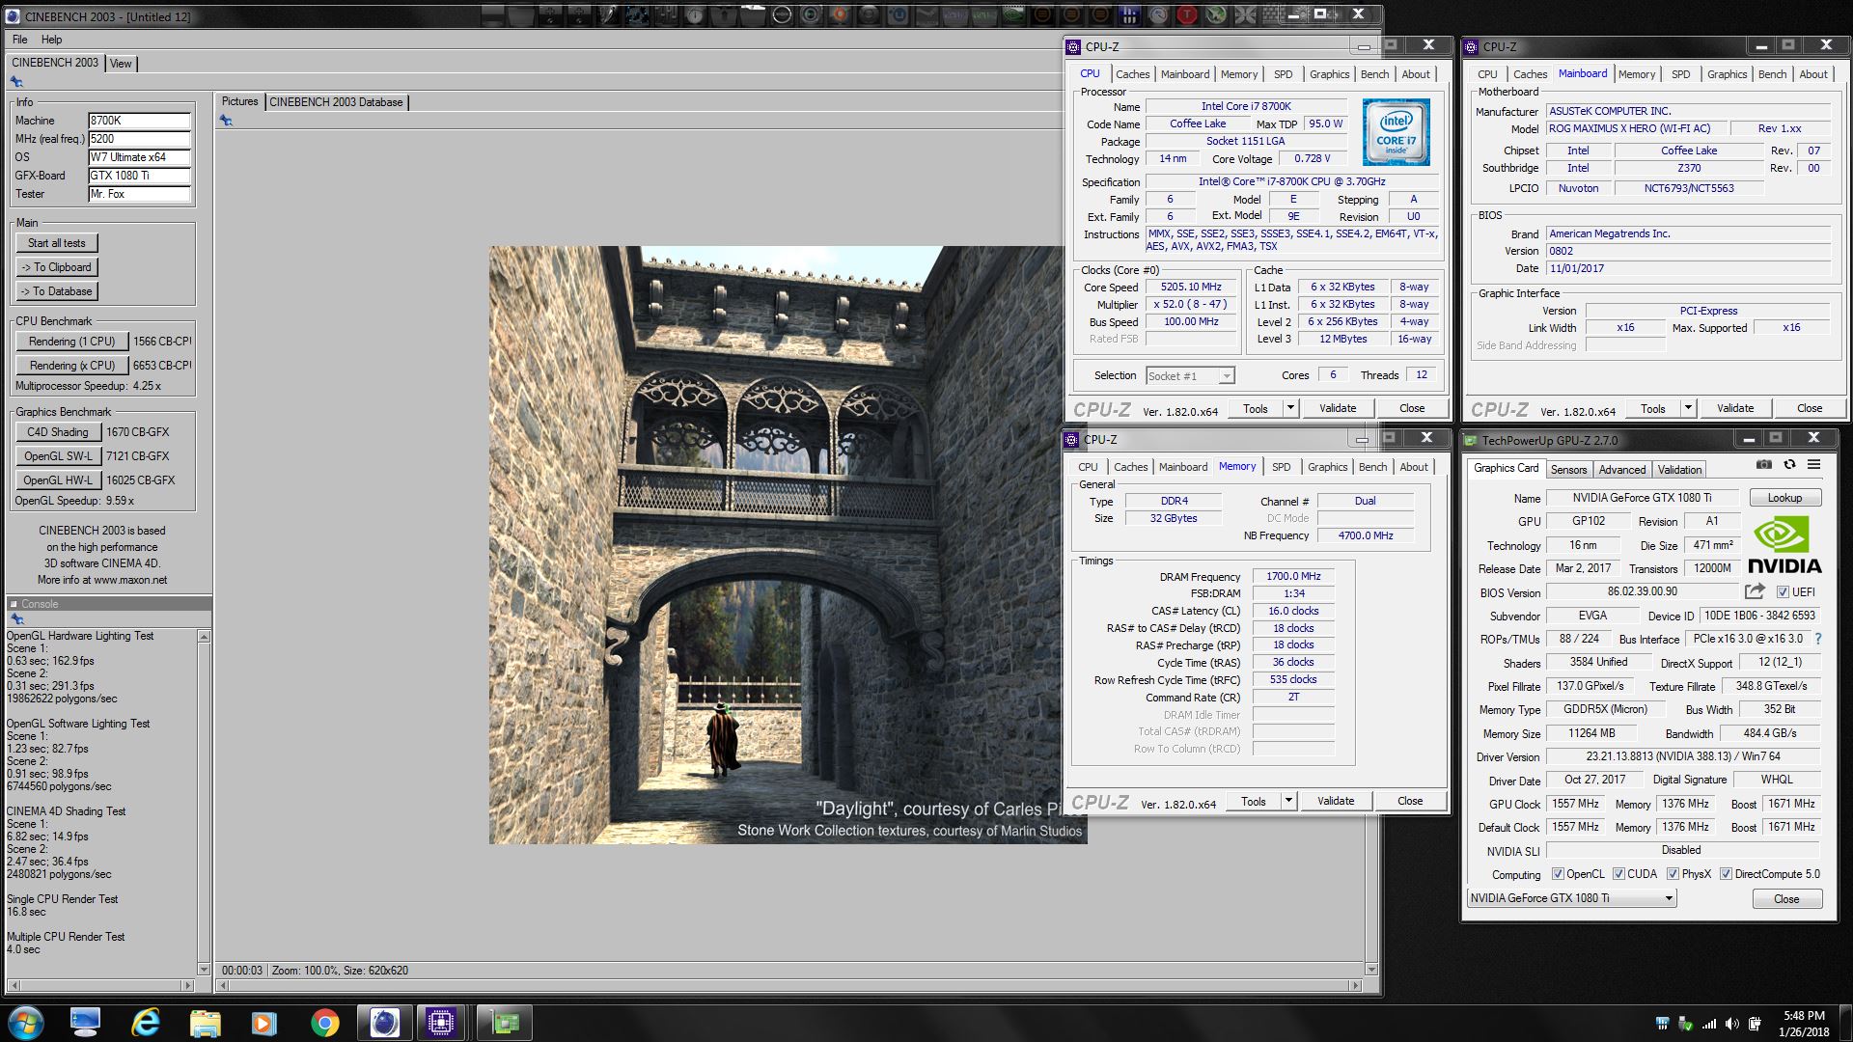This screenshot has height=1042, width=1853.
Task: Run the OpenGL HW-L benchmark
Action: [x=58, y=480]
